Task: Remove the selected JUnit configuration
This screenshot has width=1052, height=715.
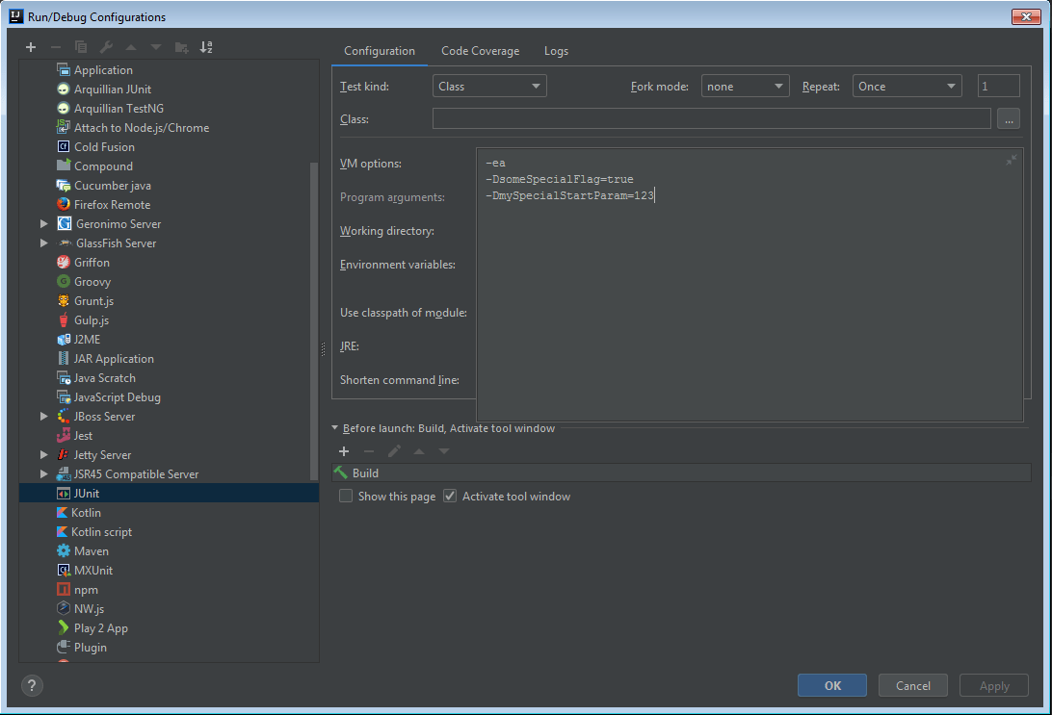Action: pos(56,46)
